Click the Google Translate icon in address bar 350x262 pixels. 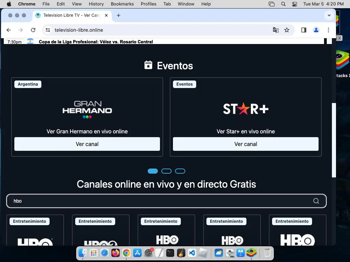[276, 30]
